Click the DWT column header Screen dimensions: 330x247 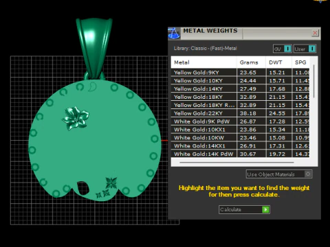(x=278, y=62)
